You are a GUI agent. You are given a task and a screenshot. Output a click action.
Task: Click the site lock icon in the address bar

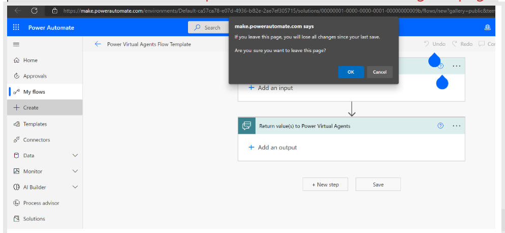point(55,11)
